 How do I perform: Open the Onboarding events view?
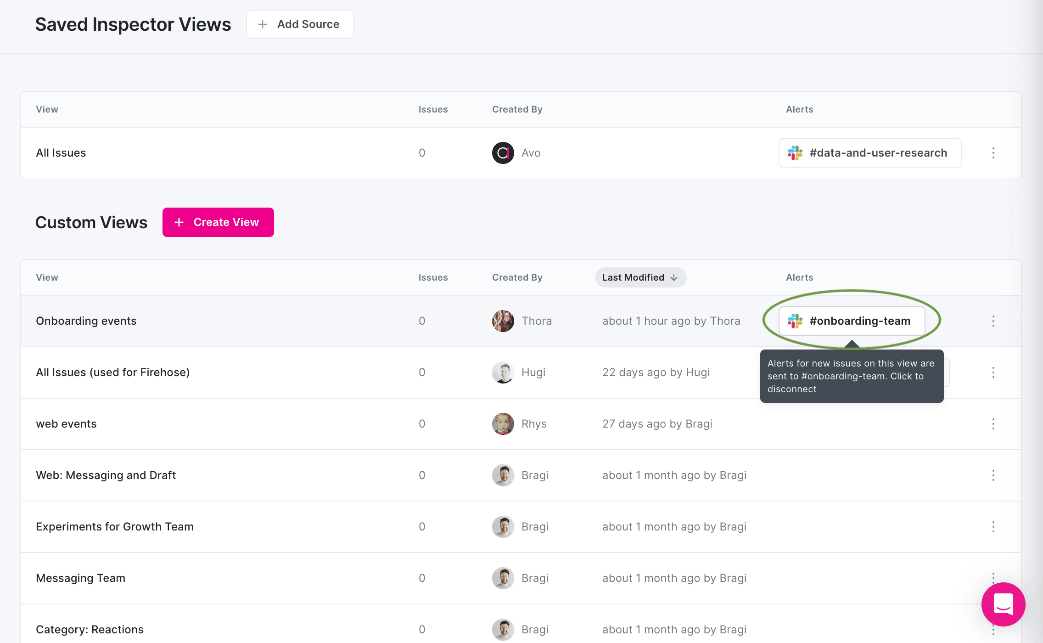click(86, 321)
